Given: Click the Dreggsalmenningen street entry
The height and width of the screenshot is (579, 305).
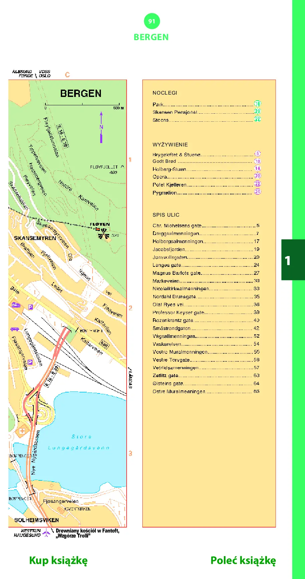Looking at the screenshot, I should point(206,234).
